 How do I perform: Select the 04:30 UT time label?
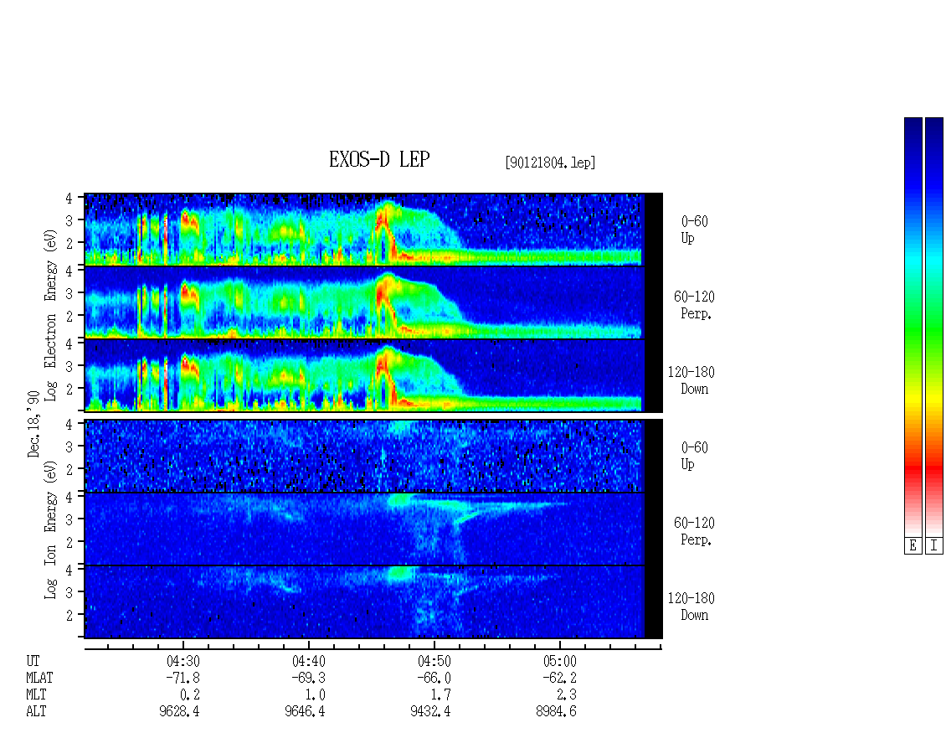coord(183,661)
